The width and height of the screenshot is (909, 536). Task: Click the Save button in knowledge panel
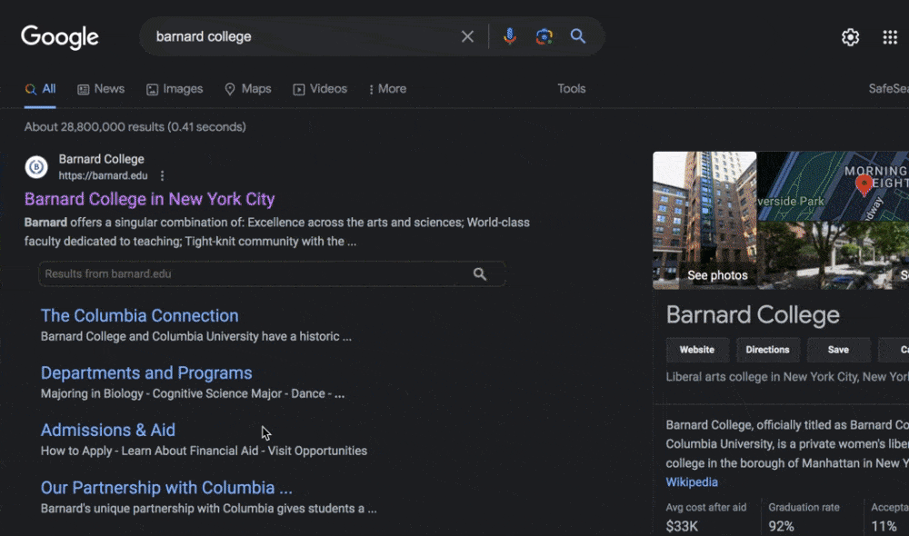coord(838,350)
